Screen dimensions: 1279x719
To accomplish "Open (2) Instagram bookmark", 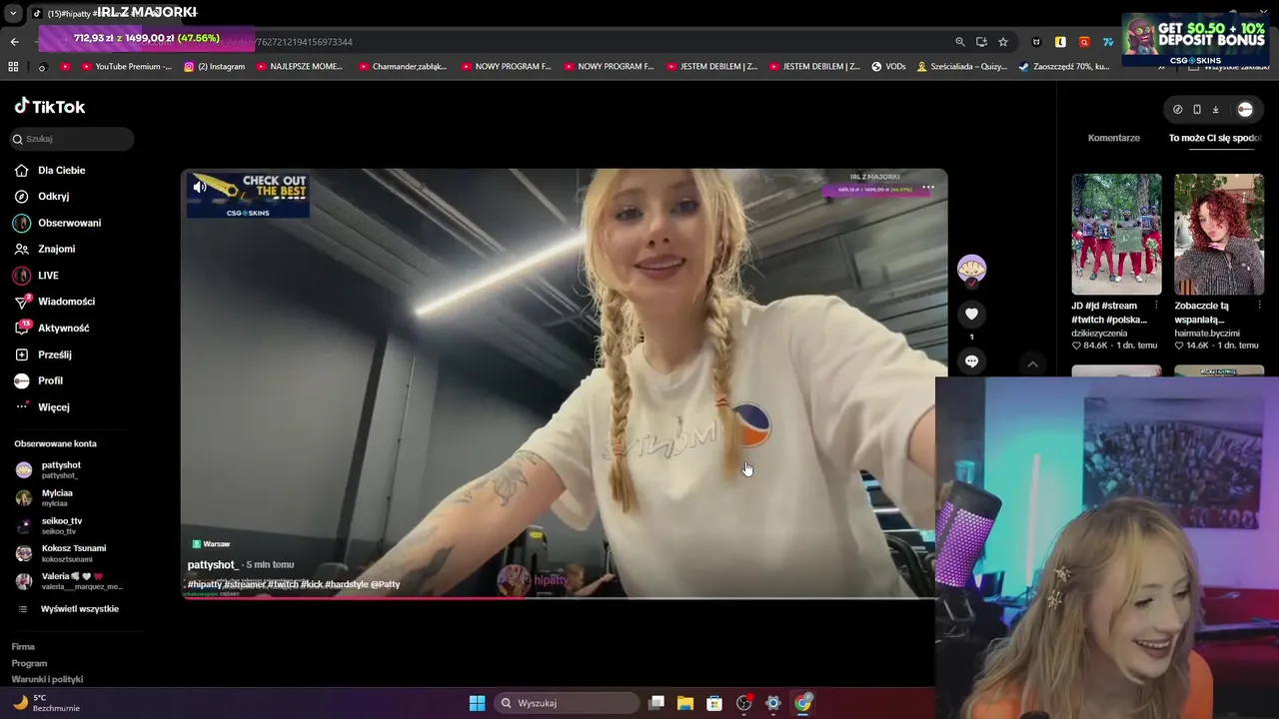I will coord(215,67).
